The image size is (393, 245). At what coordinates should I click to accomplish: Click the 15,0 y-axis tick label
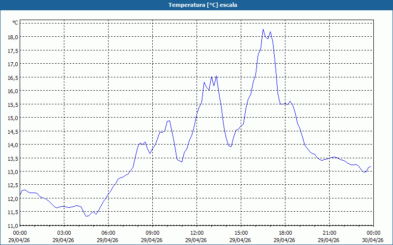(12, 118)
